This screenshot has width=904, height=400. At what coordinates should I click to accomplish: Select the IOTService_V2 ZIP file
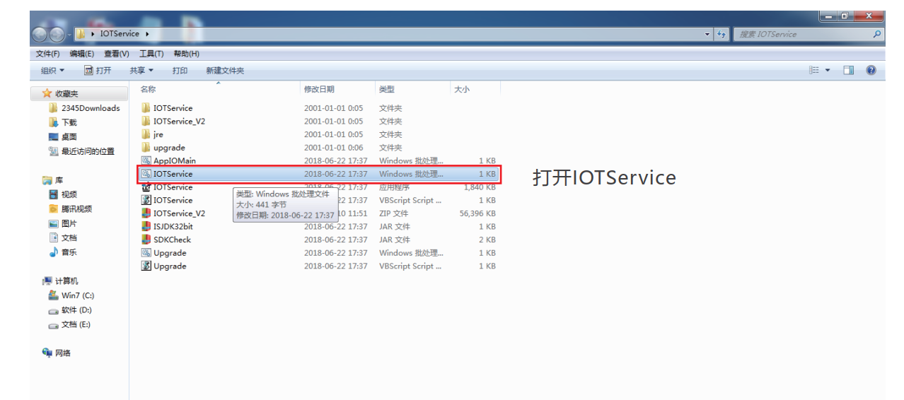pyautogui.click(x=173, y=213)
